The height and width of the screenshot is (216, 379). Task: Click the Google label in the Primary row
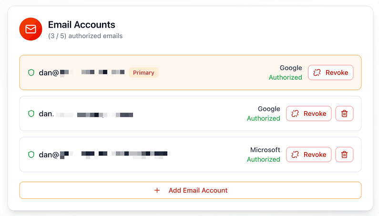291,68
